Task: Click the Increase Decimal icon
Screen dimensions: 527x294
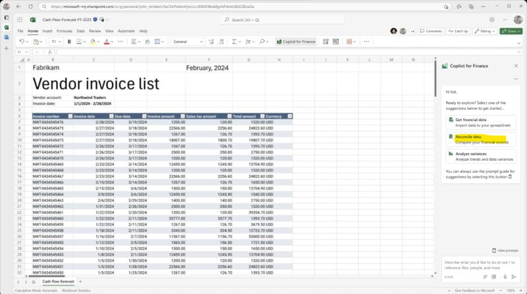Action: click(x=211, y=41)
